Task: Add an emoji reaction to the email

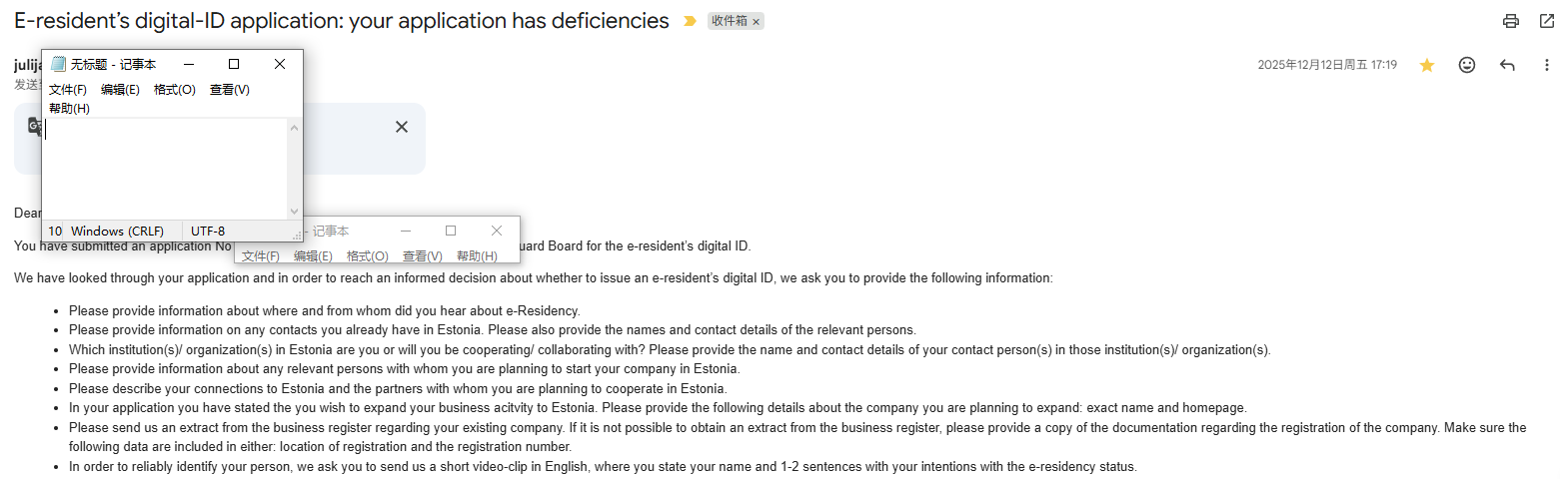Action: click(1467, 65)
